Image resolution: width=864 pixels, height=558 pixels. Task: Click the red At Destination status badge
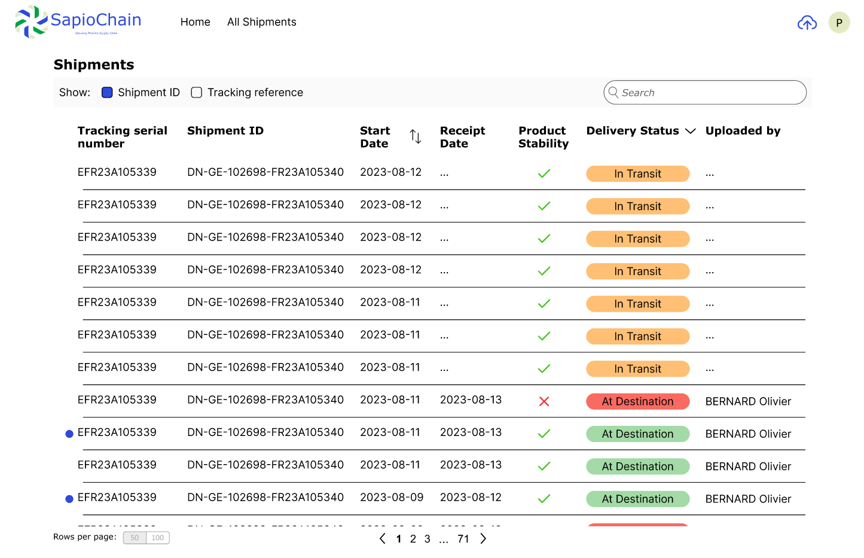coord(637,401)
